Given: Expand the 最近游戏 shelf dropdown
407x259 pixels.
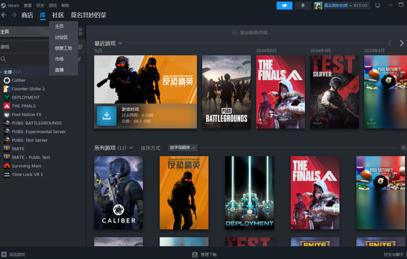Looking at the screenshot, I should 120,43.
